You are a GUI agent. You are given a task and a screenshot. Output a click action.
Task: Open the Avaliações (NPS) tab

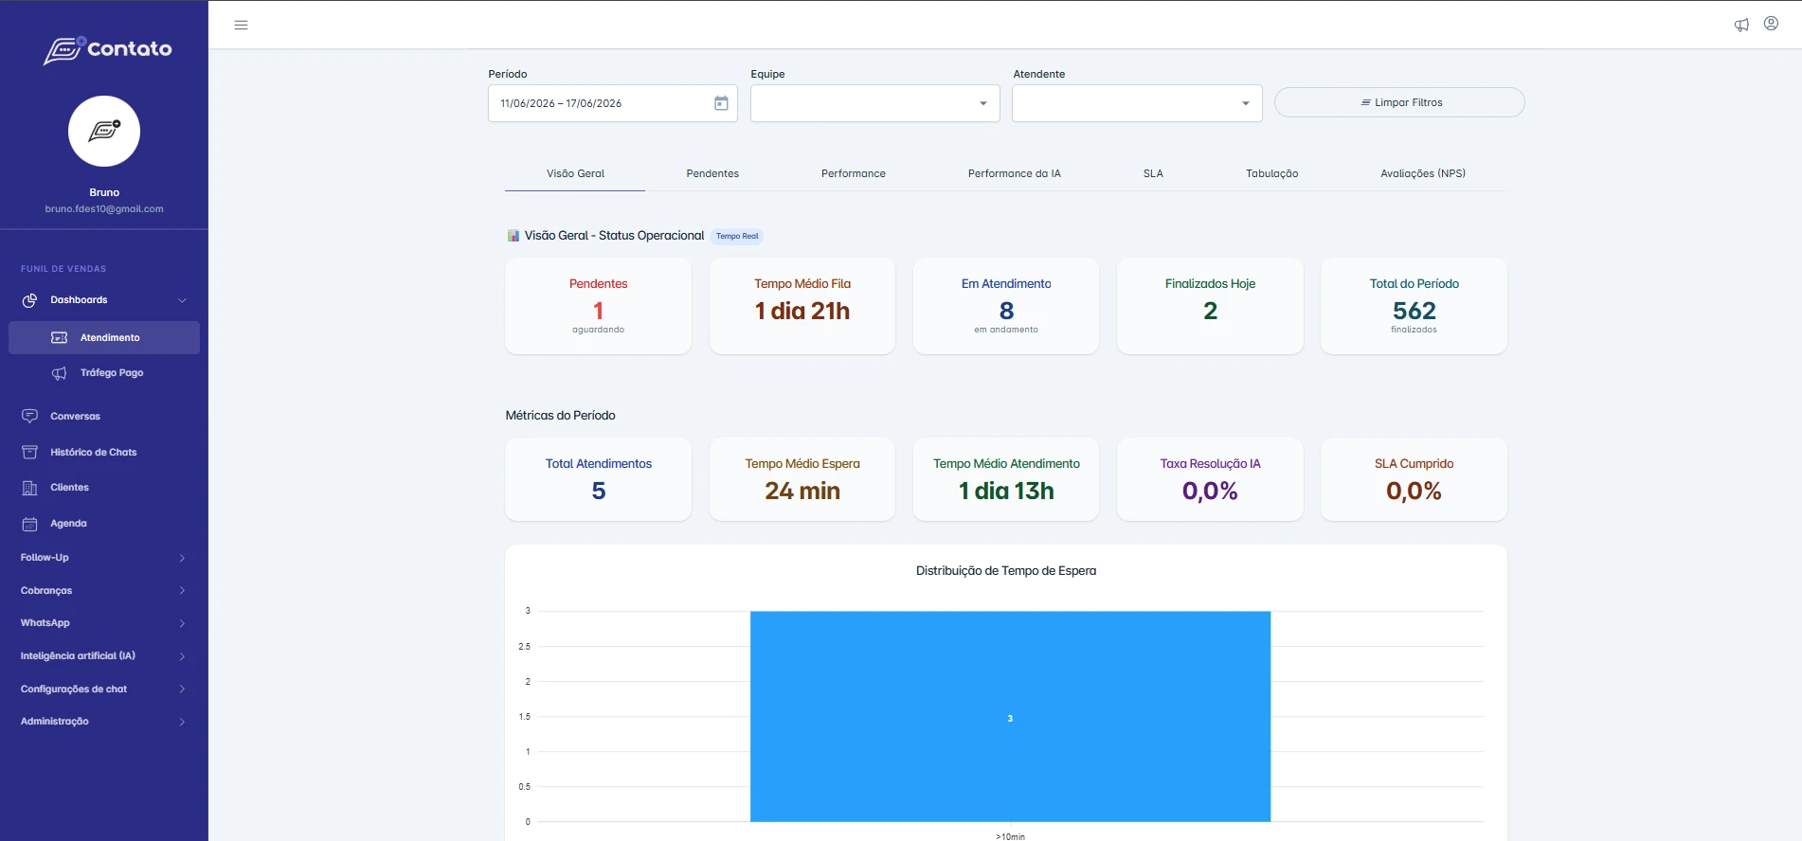pyautogui.click(x=1423, y=174)
